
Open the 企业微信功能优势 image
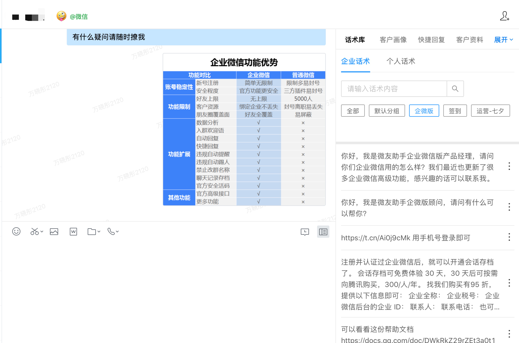[x=244, y=129]
